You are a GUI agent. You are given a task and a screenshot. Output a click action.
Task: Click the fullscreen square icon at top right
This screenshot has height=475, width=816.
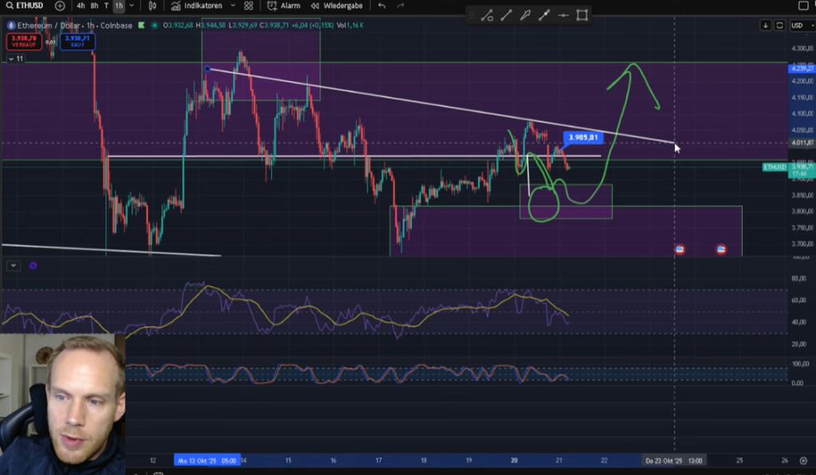coord(802,6)
